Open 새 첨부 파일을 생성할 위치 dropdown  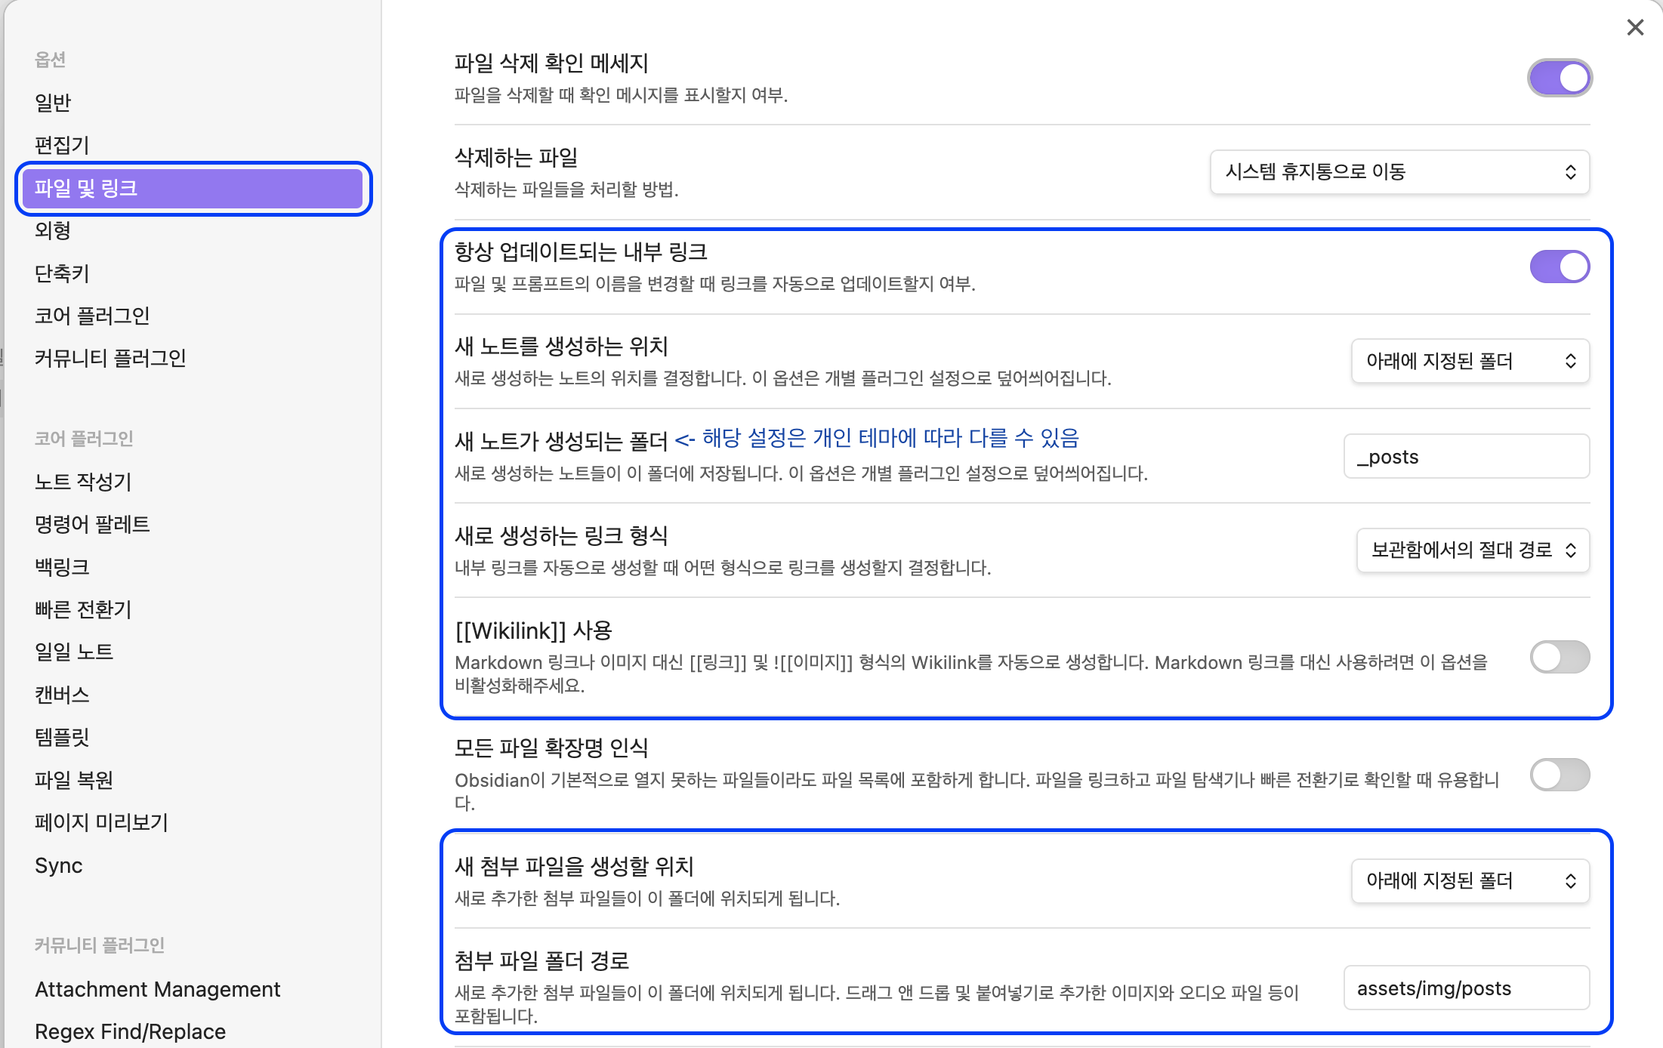(1470, 880)
